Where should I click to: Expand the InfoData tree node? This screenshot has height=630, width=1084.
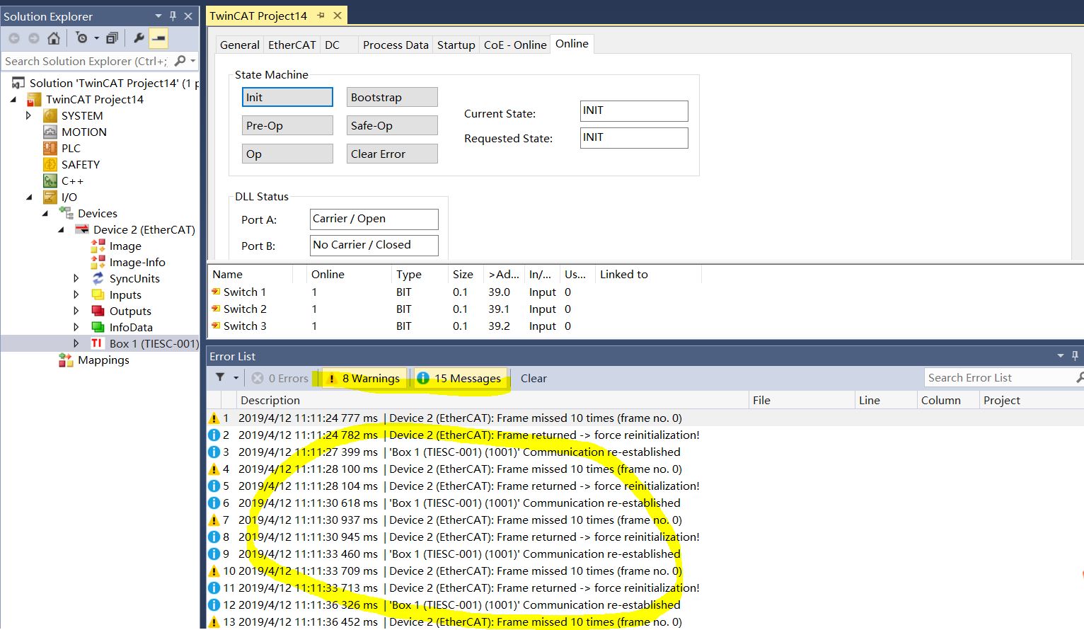76,327
